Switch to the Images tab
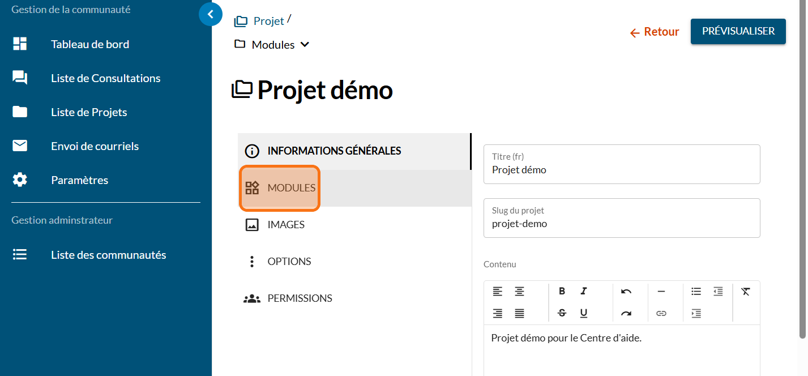This screenshot has height=376, width=808. (285, 225)
